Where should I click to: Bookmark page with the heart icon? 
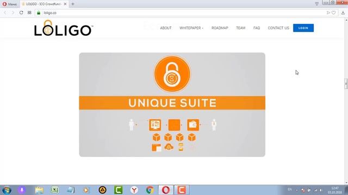pyautogui.click(x=333, y=13)
